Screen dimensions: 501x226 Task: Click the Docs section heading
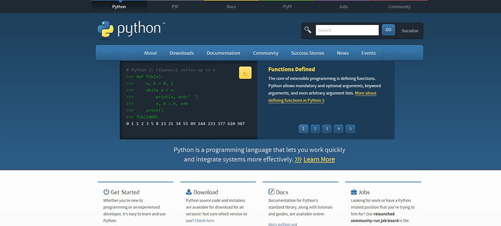[282, 192]
